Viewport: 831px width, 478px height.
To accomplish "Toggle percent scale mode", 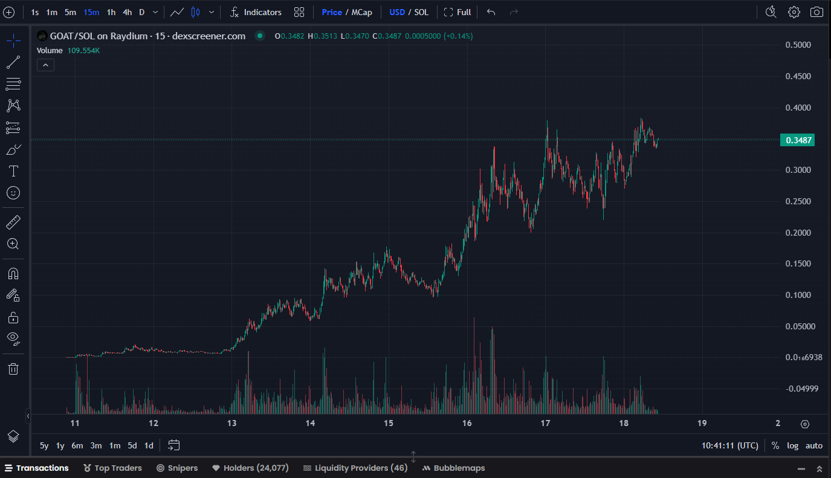I will pyautogui.click(x=775, y=446).
